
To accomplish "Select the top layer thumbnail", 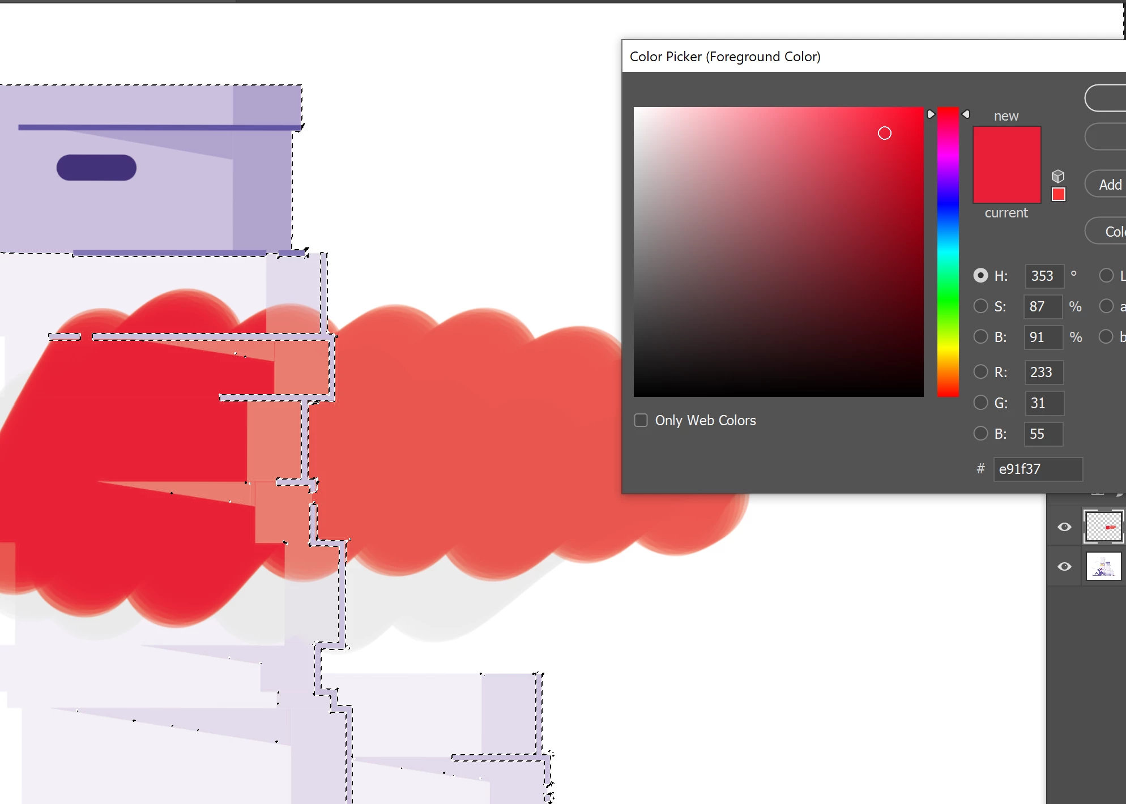I will pyautogui.click(x=1103, y=527).
